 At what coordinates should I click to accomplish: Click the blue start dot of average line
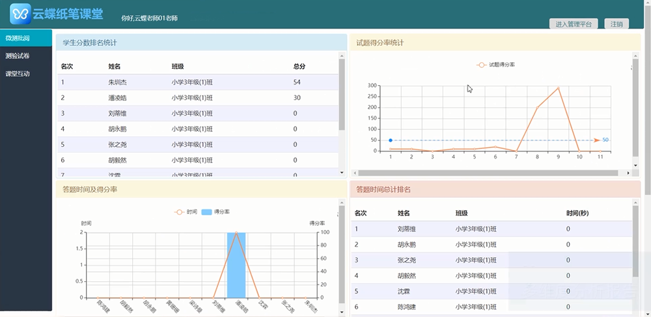point(390,140)
